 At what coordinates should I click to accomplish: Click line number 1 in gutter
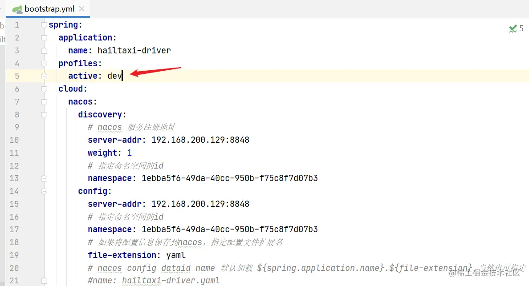click(x=17, y=25)
